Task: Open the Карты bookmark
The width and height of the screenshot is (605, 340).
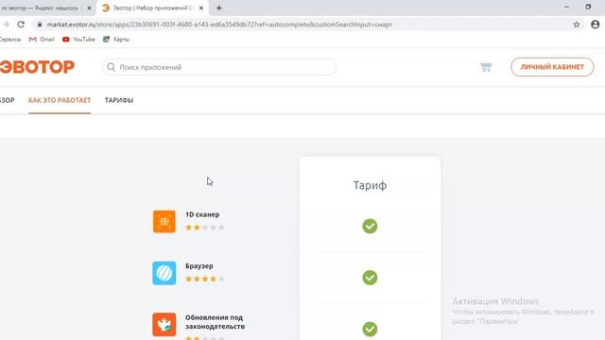Action: click(x=116, y=40)
